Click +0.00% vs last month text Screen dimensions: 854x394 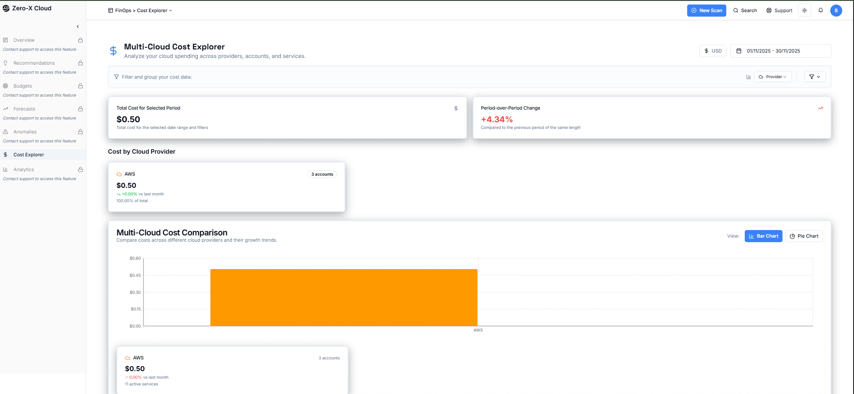(140, 194)
